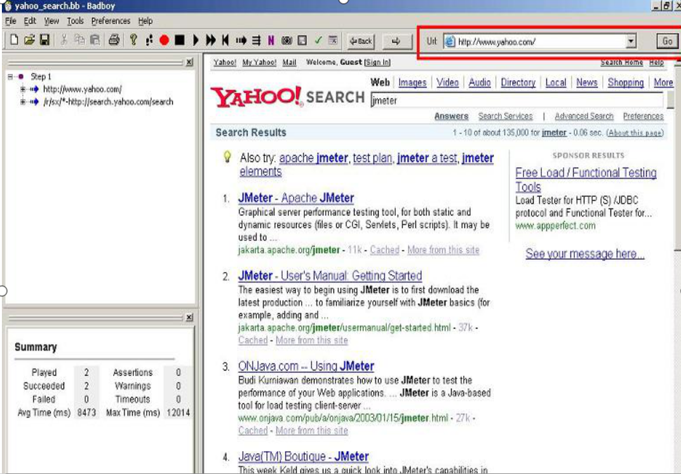Switch to the Images search tab

click(412, 82)
